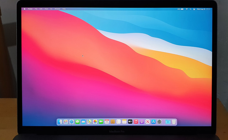Launch Podcasts from the Dock
The image size is (228, 140).
point(142,122)
